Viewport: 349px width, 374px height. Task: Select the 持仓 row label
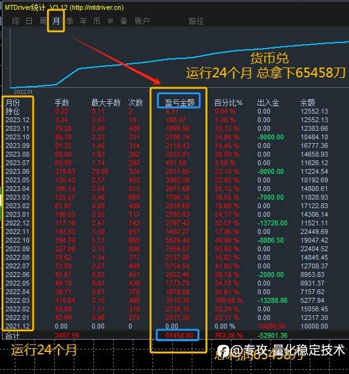tap(13, 111)
